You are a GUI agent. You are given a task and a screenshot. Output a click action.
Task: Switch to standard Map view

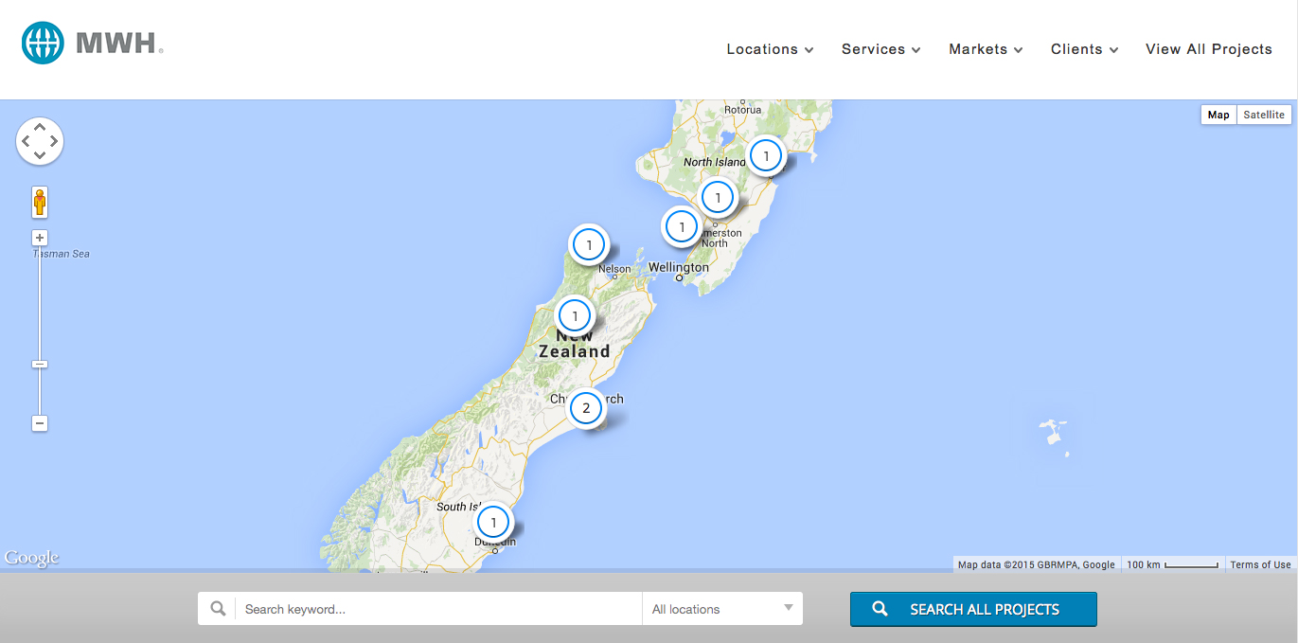1218,115
